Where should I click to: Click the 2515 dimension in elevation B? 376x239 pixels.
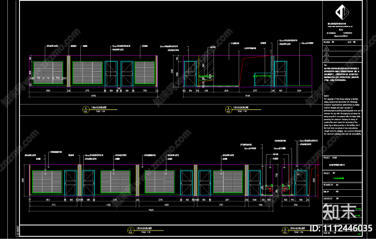255,91
